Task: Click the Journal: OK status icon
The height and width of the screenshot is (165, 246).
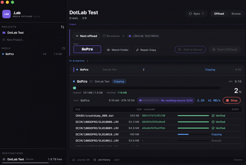Action: tap(73, 160)
